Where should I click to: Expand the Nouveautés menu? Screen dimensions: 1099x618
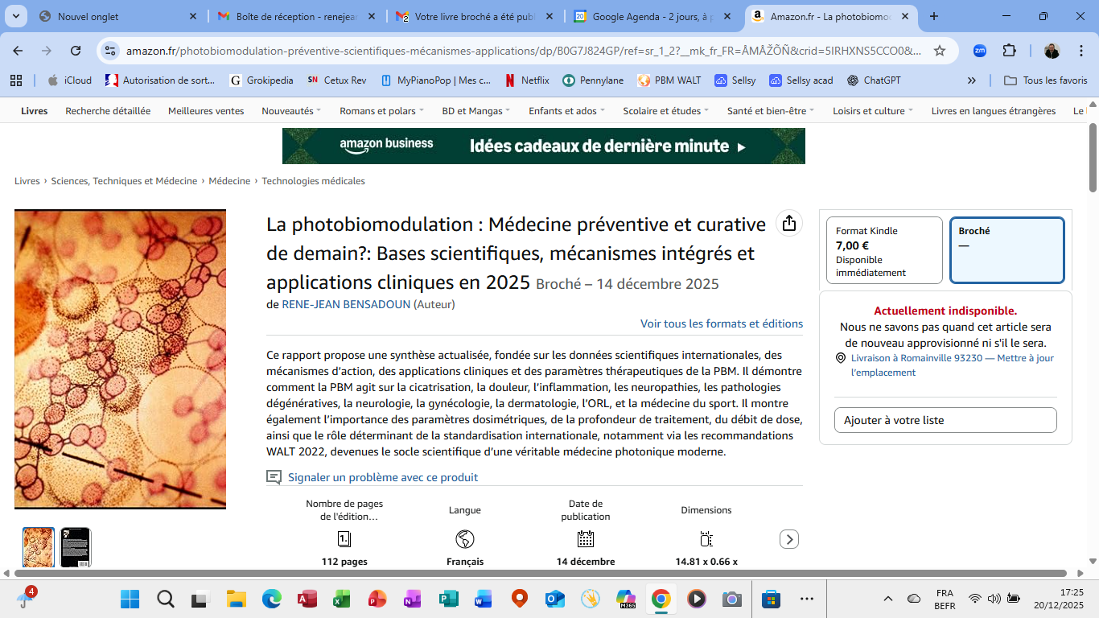tap(291, 111)
